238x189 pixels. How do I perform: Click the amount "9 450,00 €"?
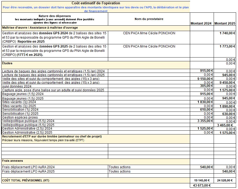pos(227,82)
